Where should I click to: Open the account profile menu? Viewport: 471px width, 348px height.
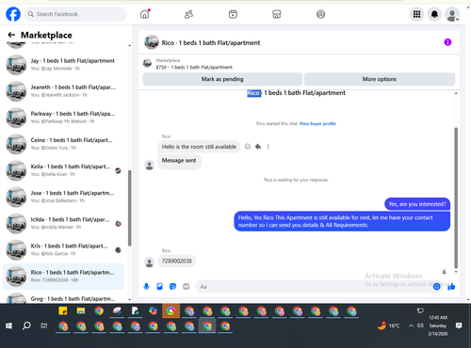pos(452,14)
